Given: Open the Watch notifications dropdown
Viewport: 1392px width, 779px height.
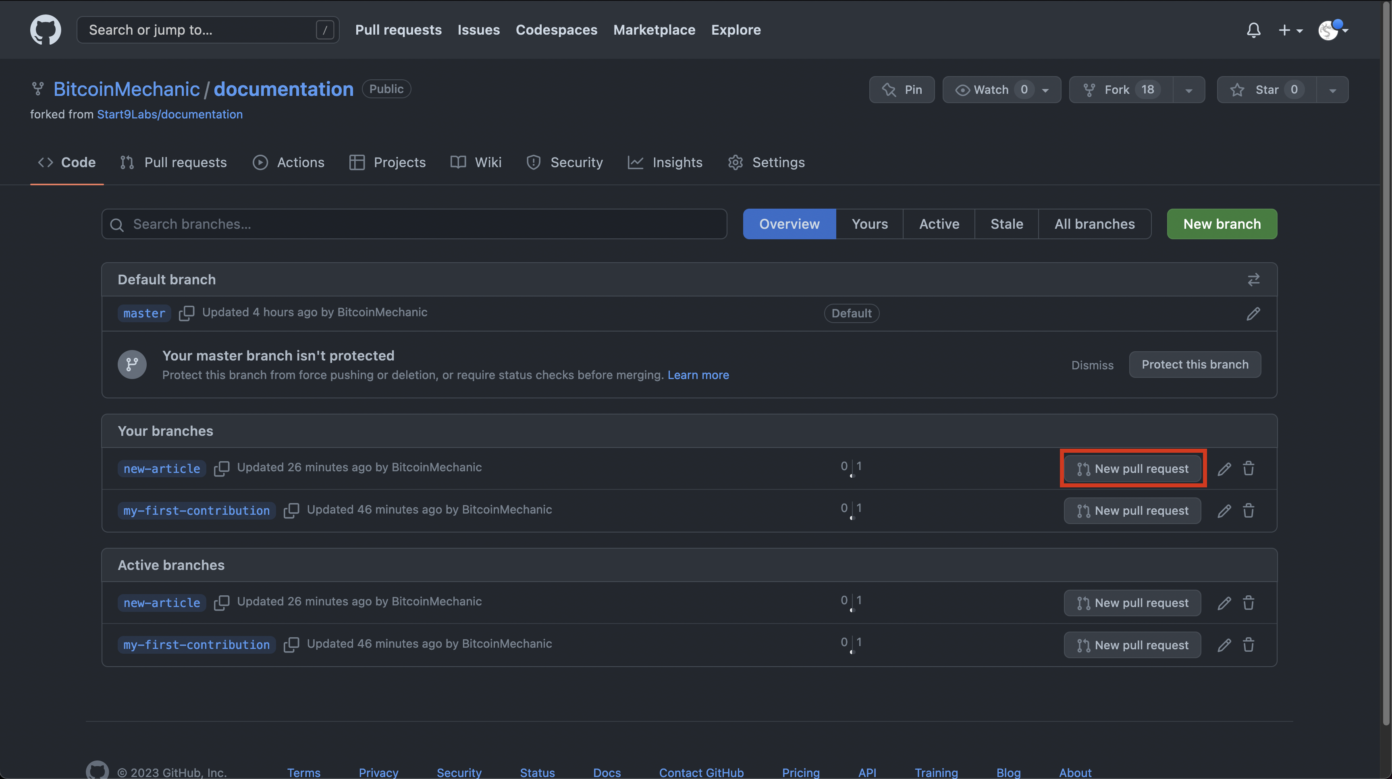Looking at the screenshot, I should (1001, 90).
